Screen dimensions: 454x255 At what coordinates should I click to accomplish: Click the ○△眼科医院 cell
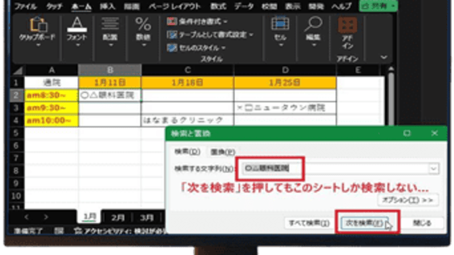110,95
